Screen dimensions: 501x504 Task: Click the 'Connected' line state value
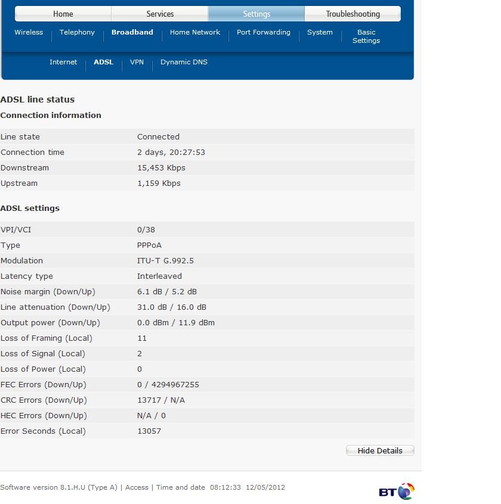click(158, 136)
